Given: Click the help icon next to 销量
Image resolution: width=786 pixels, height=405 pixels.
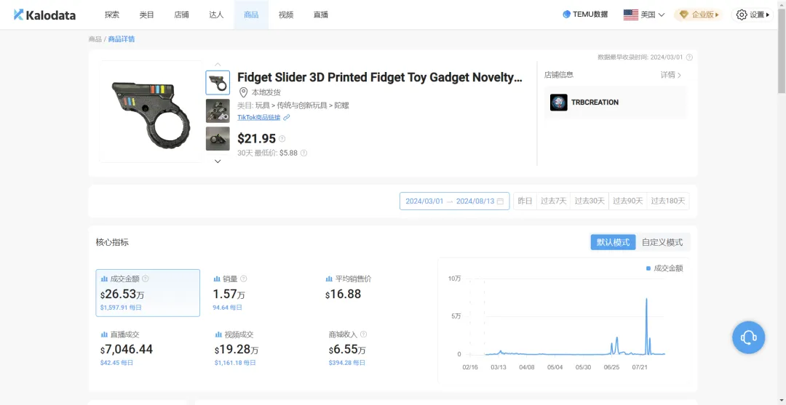Looking at the screenshot, I should coord(244,278).
